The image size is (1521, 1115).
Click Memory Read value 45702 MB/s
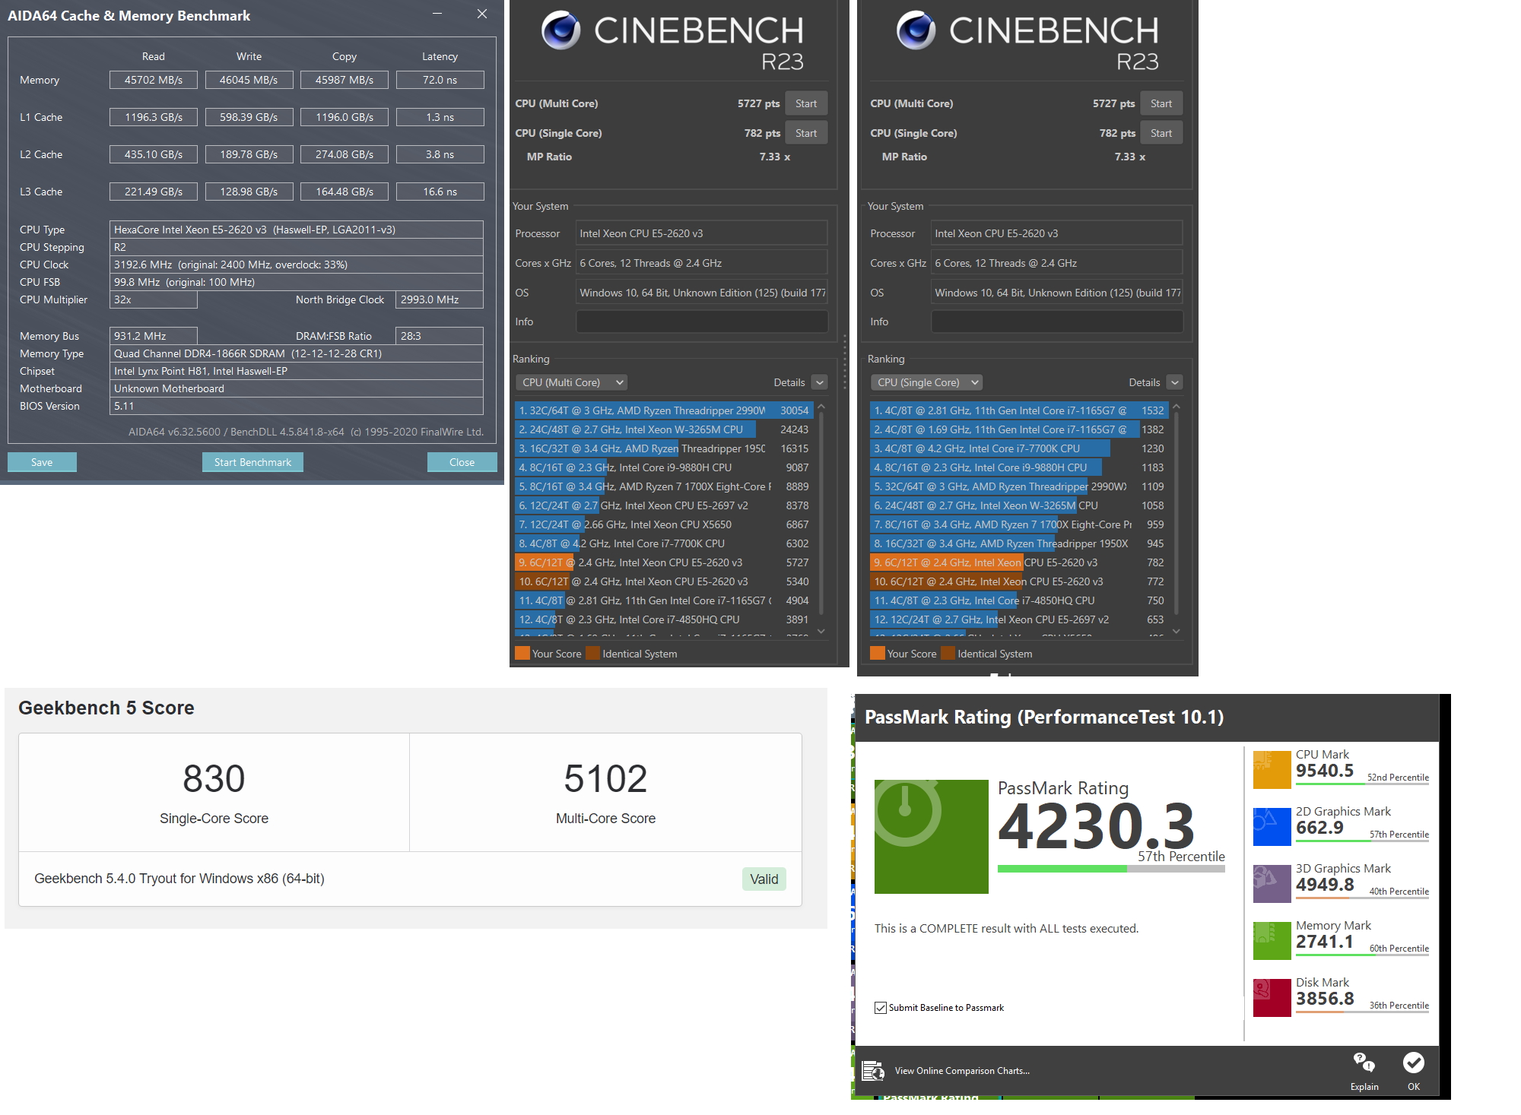point(154,80)
